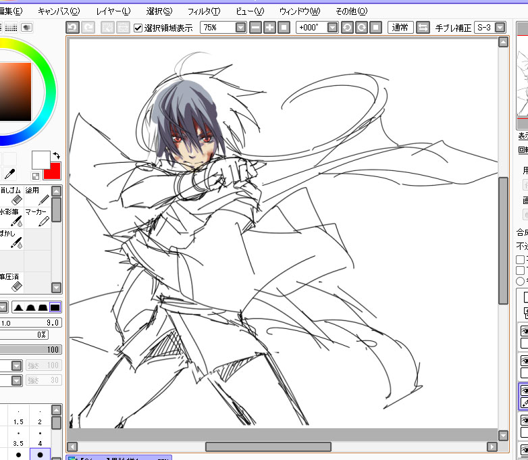Click the canvas vertical scroll-down arrow

point(503,436)
